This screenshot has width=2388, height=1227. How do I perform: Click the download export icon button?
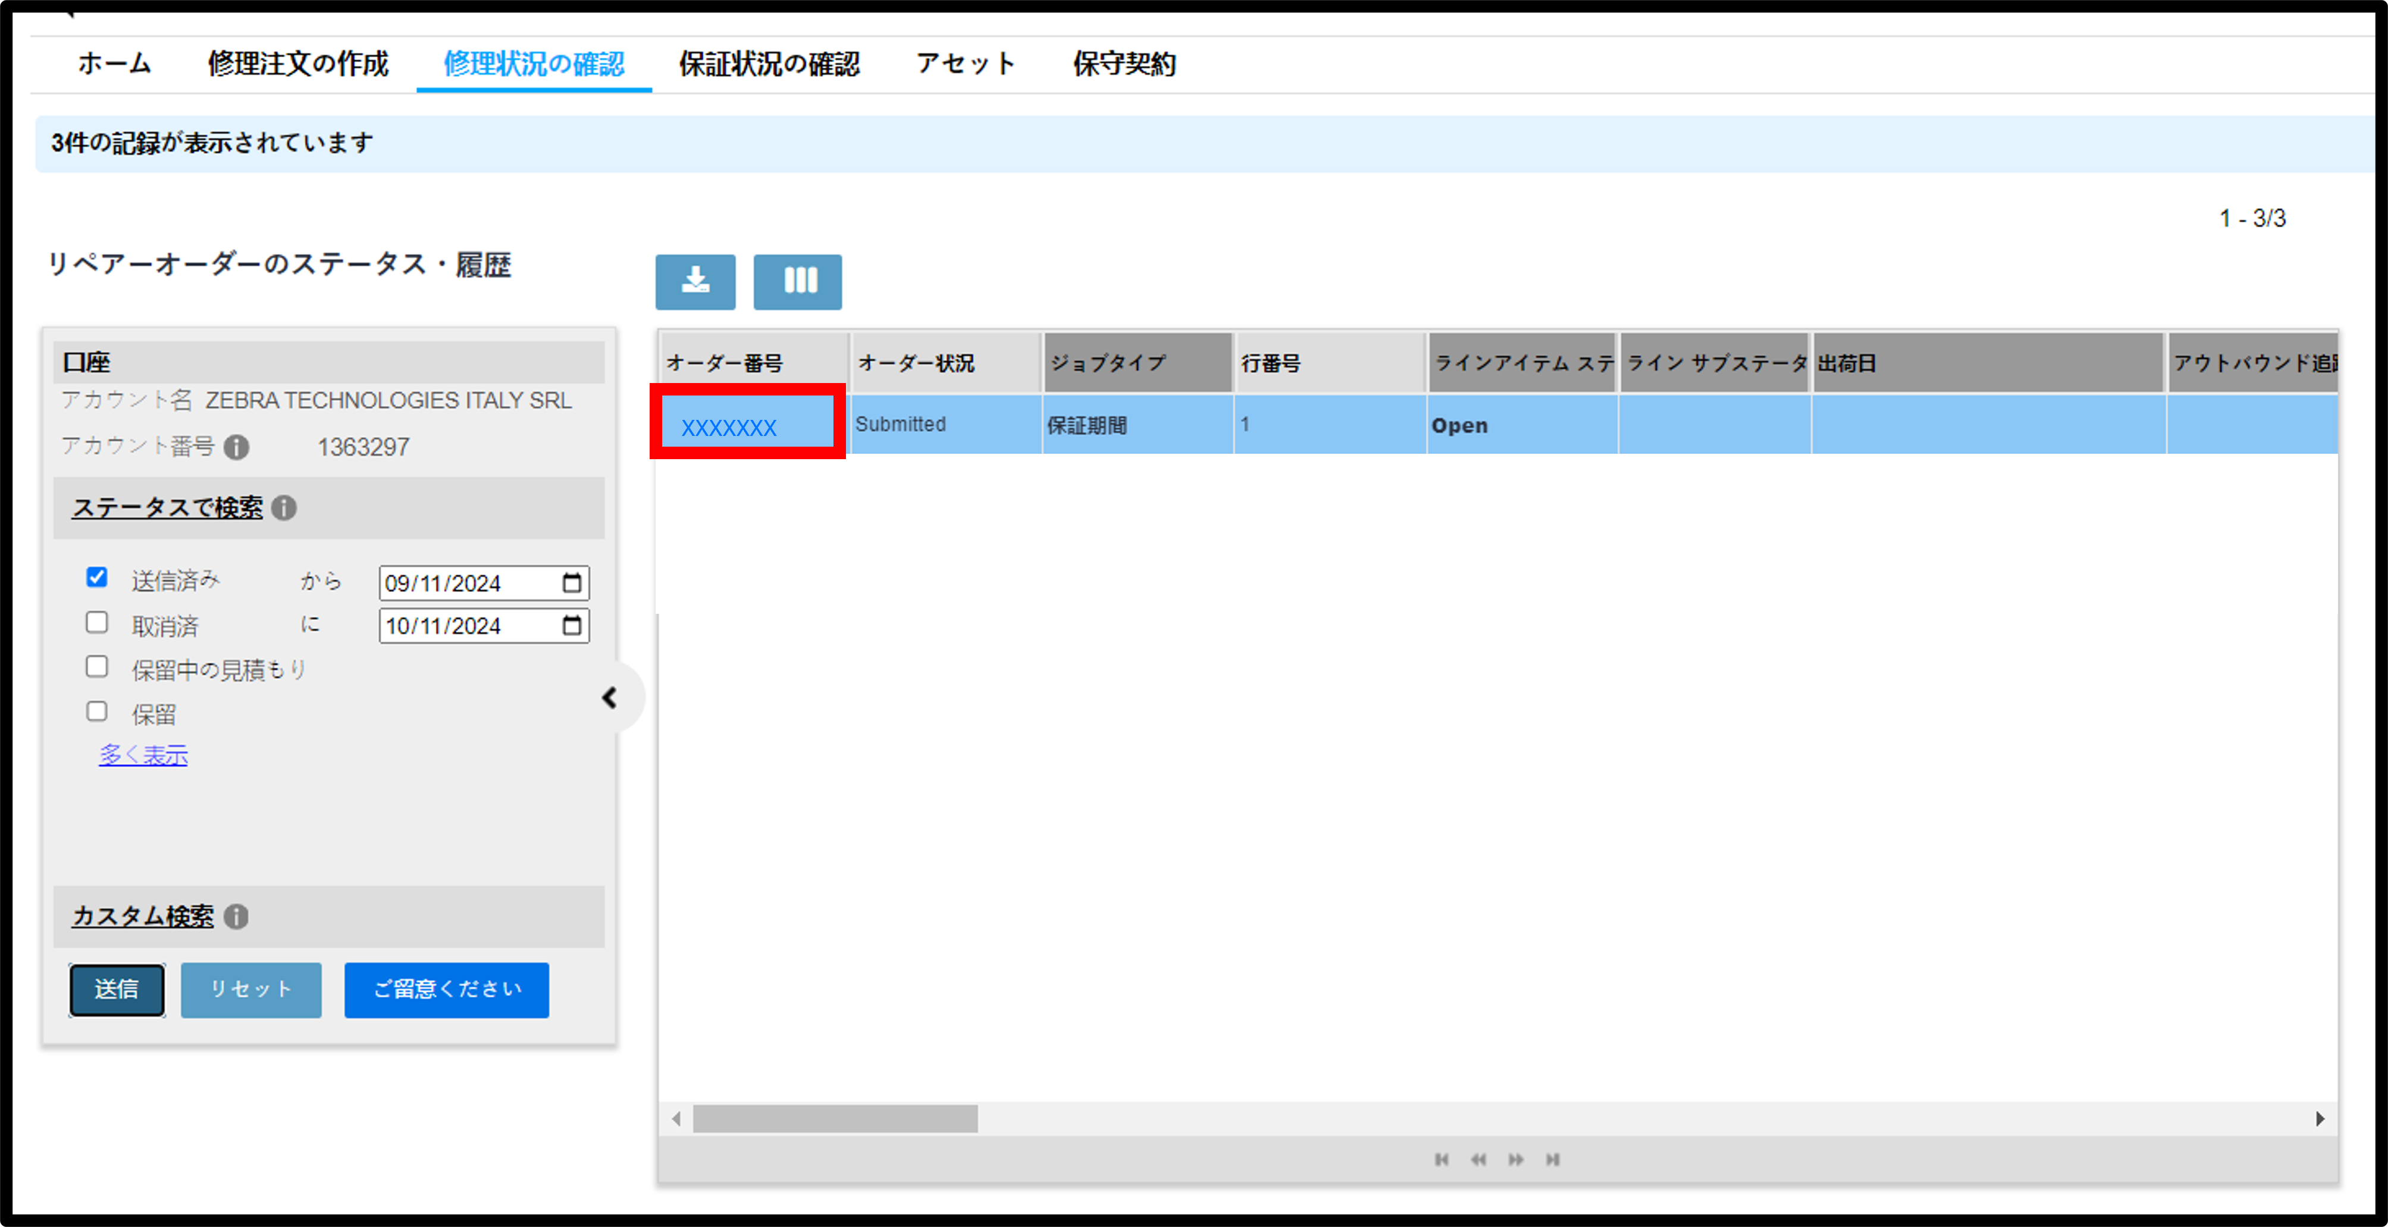[695, 282]
